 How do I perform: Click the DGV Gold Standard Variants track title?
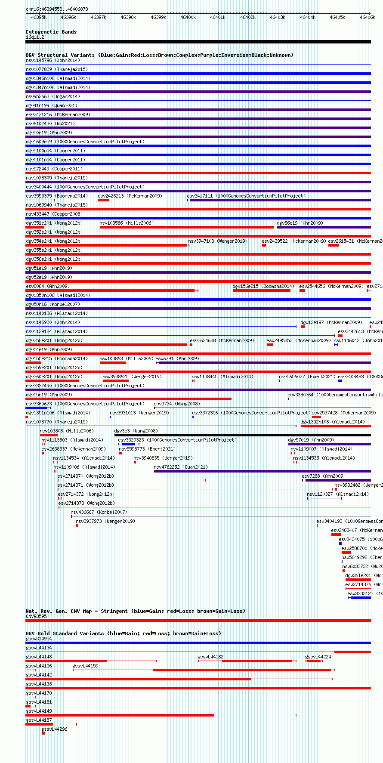tap(123, 633)
